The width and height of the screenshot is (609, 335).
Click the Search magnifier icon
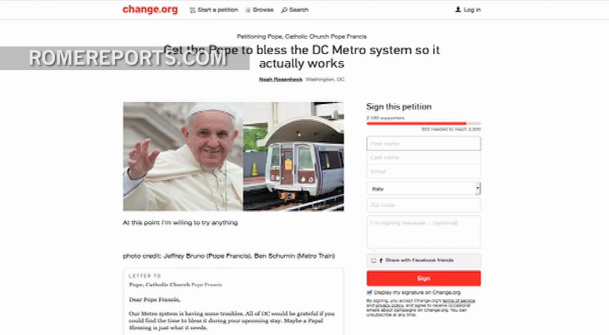point(284,10)
